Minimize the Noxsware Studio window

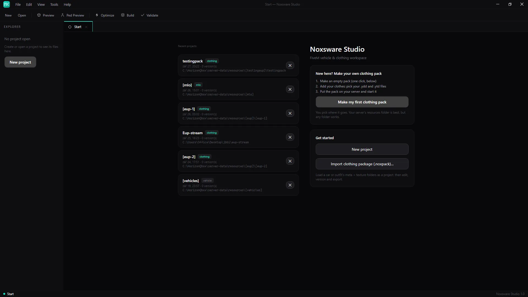pos(498,4)
